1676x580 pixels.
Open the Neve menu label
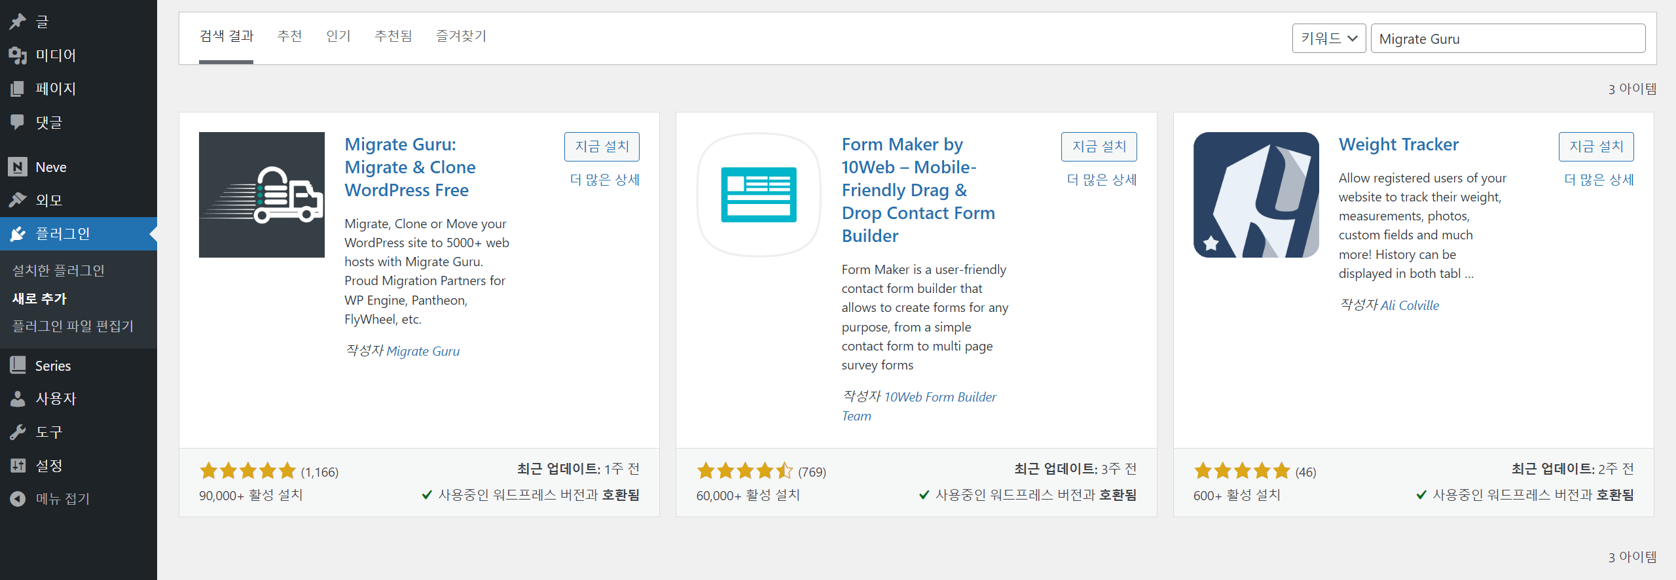point(51,167)
